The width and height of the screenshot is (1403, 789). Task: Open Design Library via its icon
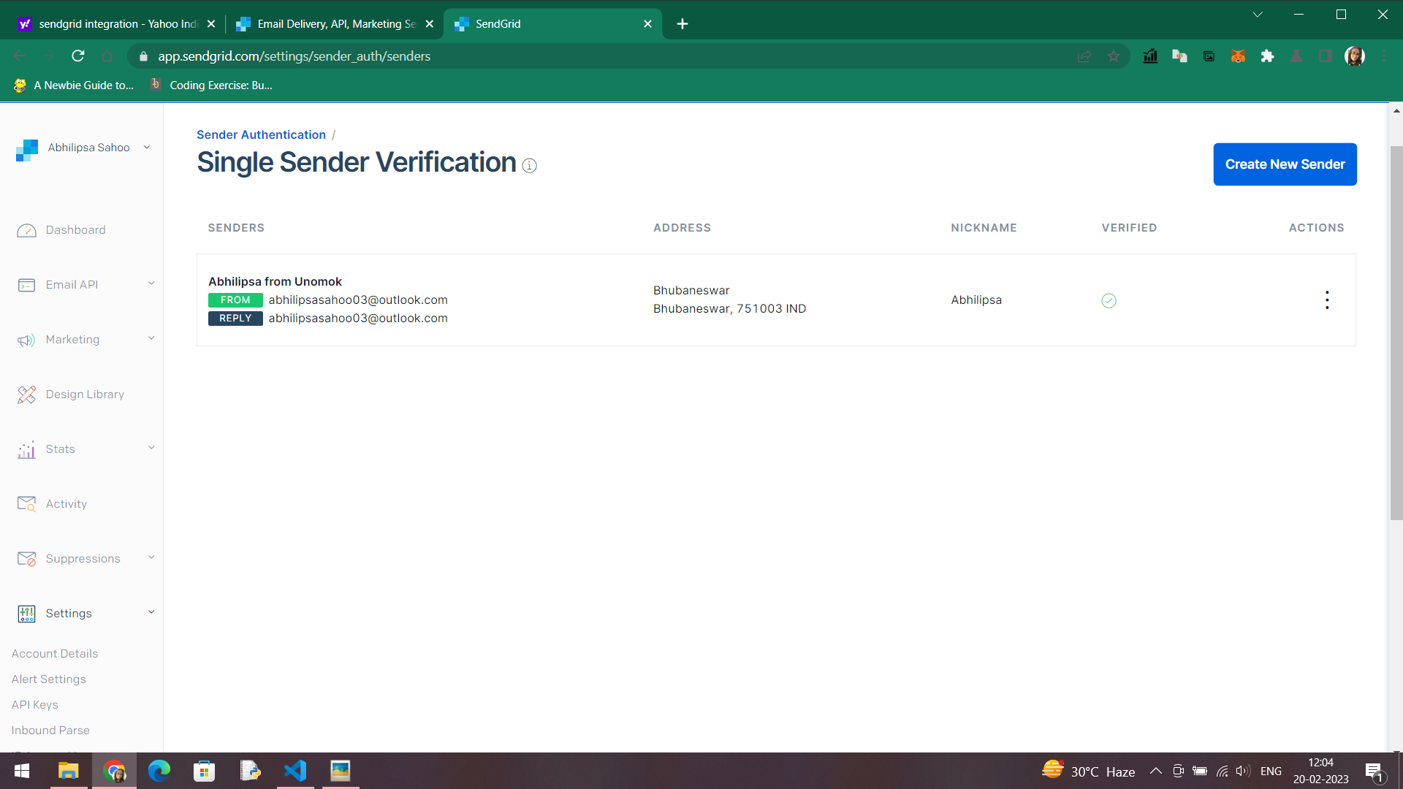[26, 394]
